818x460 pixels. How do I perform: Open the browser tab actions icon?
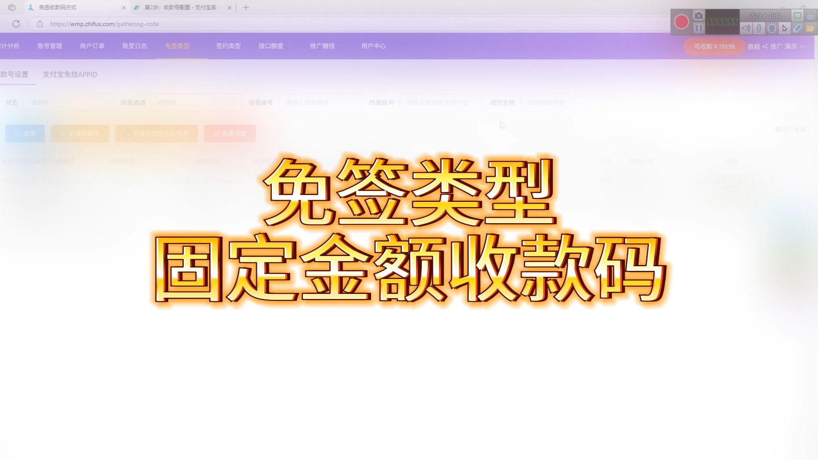click(x=12, y=7)
